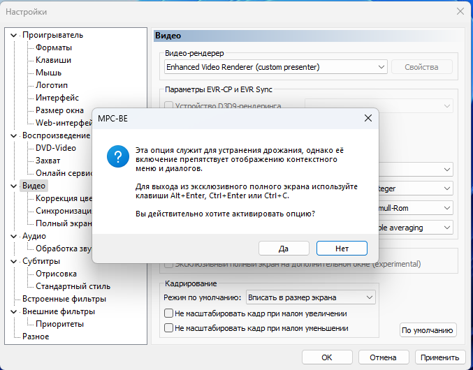The height and width of the screenshot is (370, 473).
Task: Confirm with the Да button
Action: (x=284, y=249)
